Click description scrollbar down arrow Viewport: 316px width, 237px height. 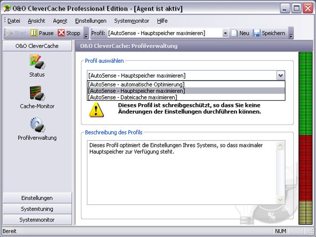pyautogui.click(x=280, y=200)
